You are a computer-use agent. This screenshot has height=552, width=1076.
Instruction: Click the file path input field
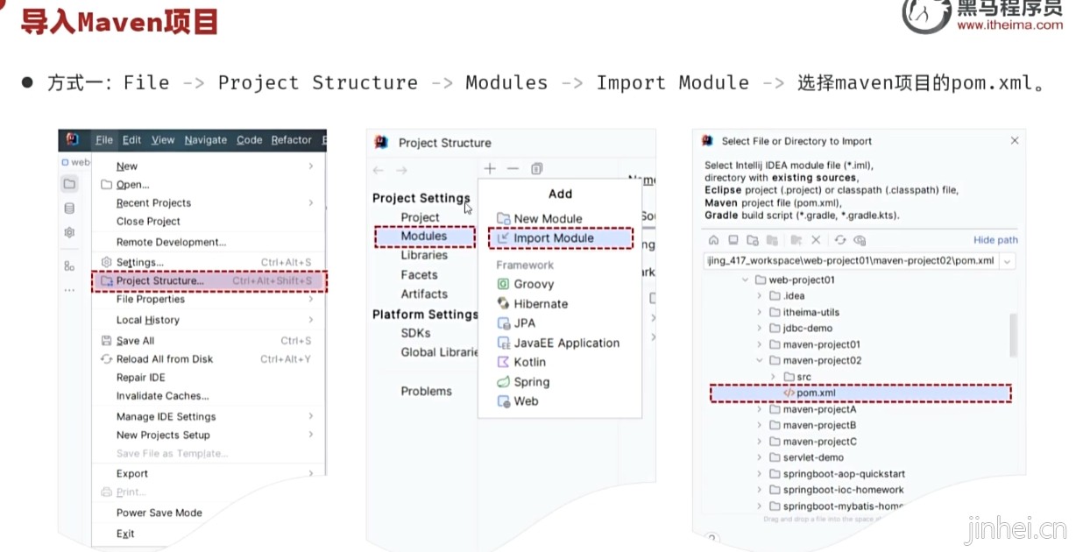coord(851,261)
